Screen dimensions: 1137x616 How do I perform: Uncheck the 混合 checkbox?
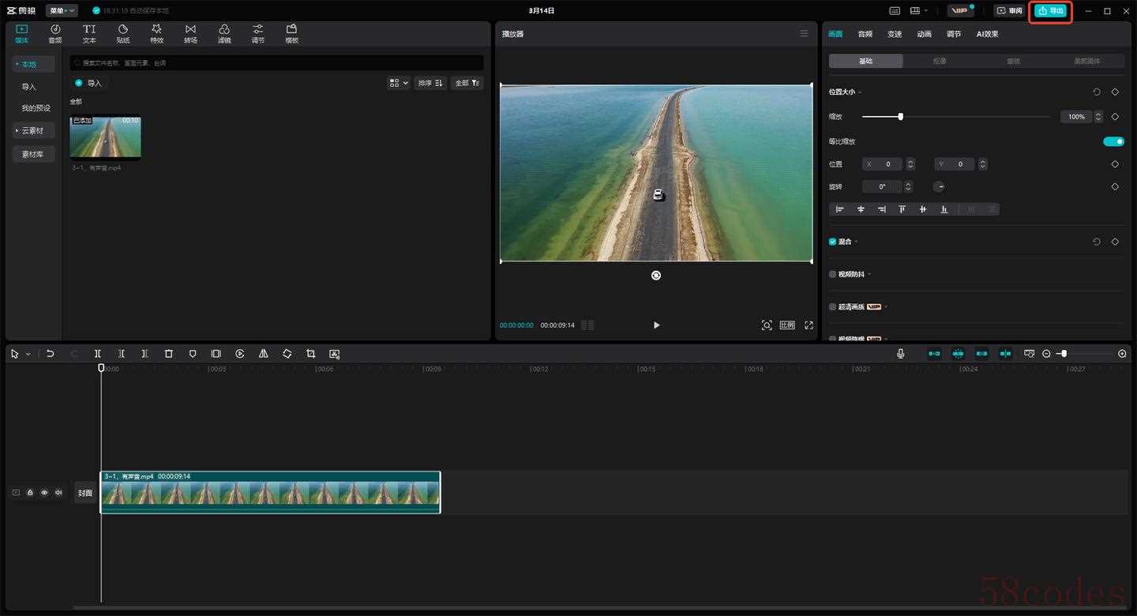[832, 242]
